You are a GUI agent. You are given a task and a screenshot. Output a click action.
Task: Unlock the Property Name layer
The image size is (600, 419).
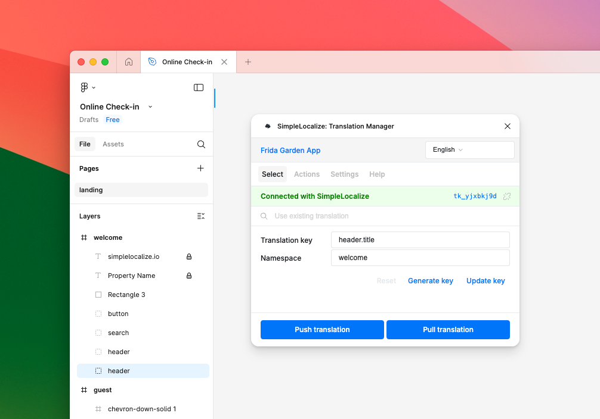pyautogui.click(x=189, y=276)
